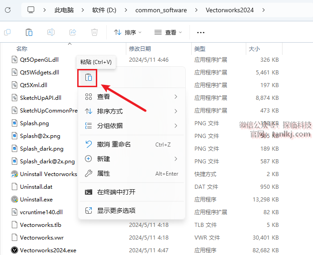Click the Qt5OpenGL.dll file icon

point(15,59)
